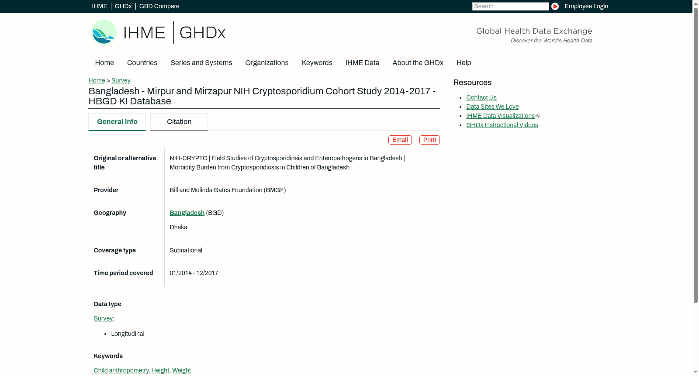Open Data Sites We Love link
The width and height of the screenshot is (699, 376).
492,107
